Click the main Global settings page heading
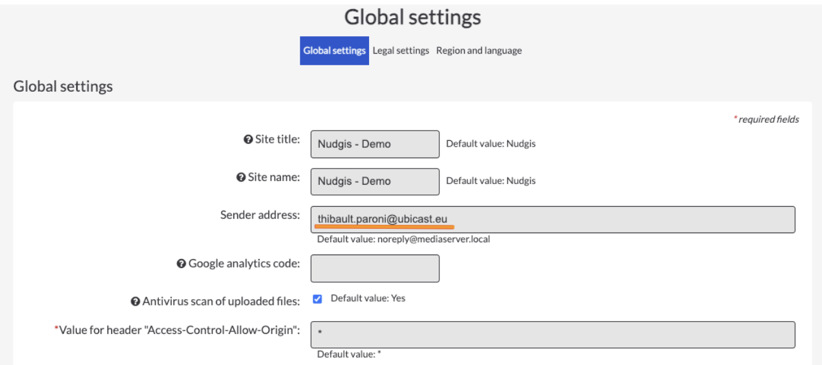Image resolution: width=822 pixels, height=365 pixels. point(412,17)
